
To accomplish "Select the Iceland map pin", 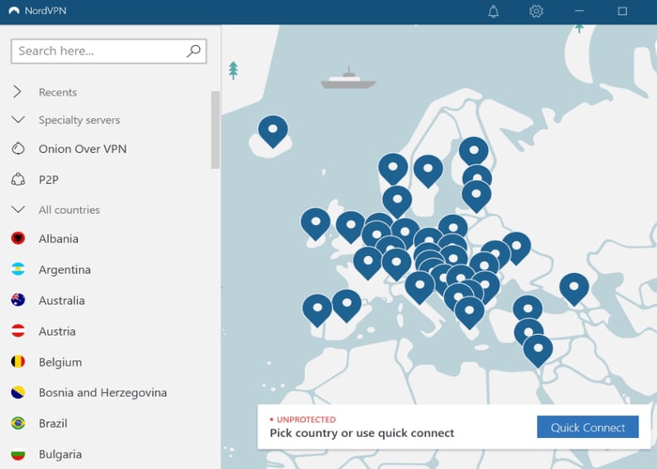I will click(x=273, y=129).
